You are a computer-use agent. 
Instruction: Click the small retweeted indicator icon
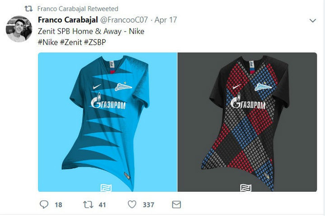point(28,9)
